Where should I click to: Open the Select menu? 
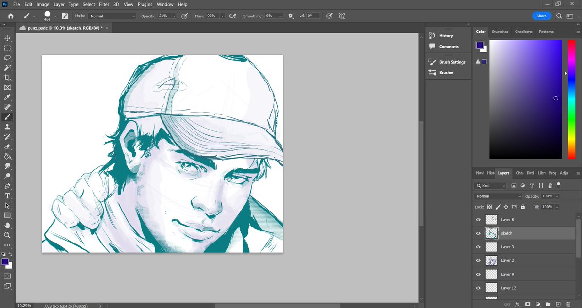89,4
